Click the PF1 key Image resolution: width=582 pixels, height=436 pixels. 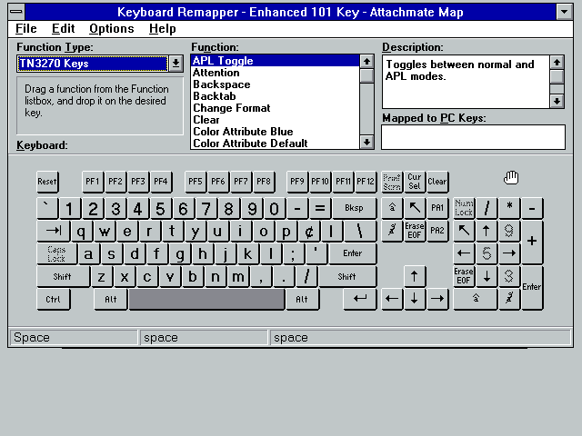click(93, 182)
